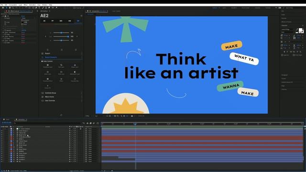Toggle the Snapping checkbox in toolbar

[74, 8]
